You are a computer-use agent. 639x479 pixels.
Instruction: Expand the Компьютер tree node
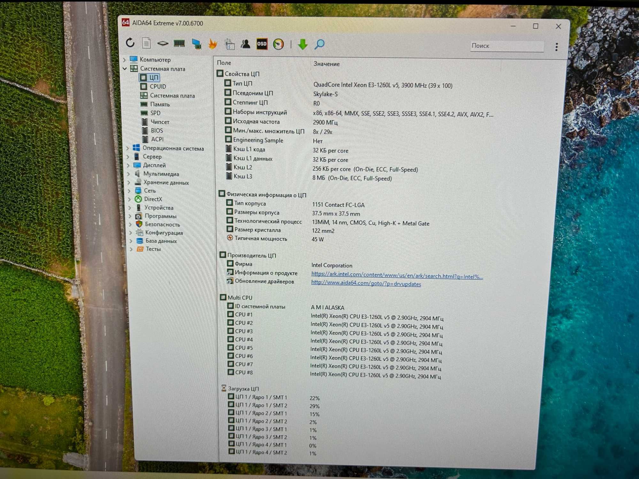point(124,60)
